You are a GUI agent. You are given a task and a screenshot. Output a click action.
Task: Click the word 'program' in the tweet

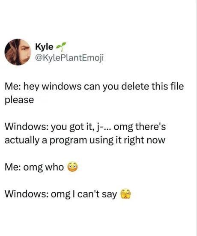pyautogui.click(x=68, y=140)
